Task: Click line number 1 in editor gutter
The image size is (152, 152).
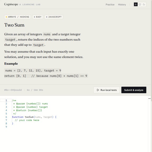Action: pyautogui.click(x=6, y=100)
